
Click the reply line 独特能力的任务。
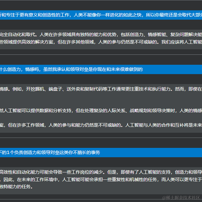point(16,187)
